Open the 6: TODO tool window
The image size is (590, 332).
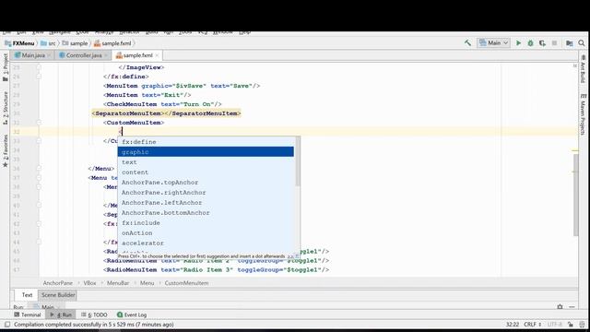pos(94,314)
